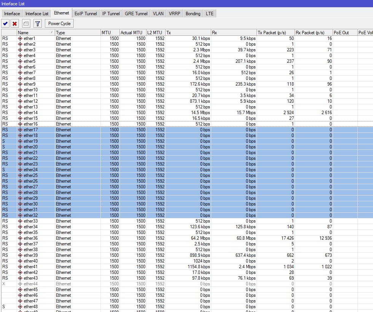Click the X flag on ether44 row
This screenshot has height=312, width=373.
(3, 284)
